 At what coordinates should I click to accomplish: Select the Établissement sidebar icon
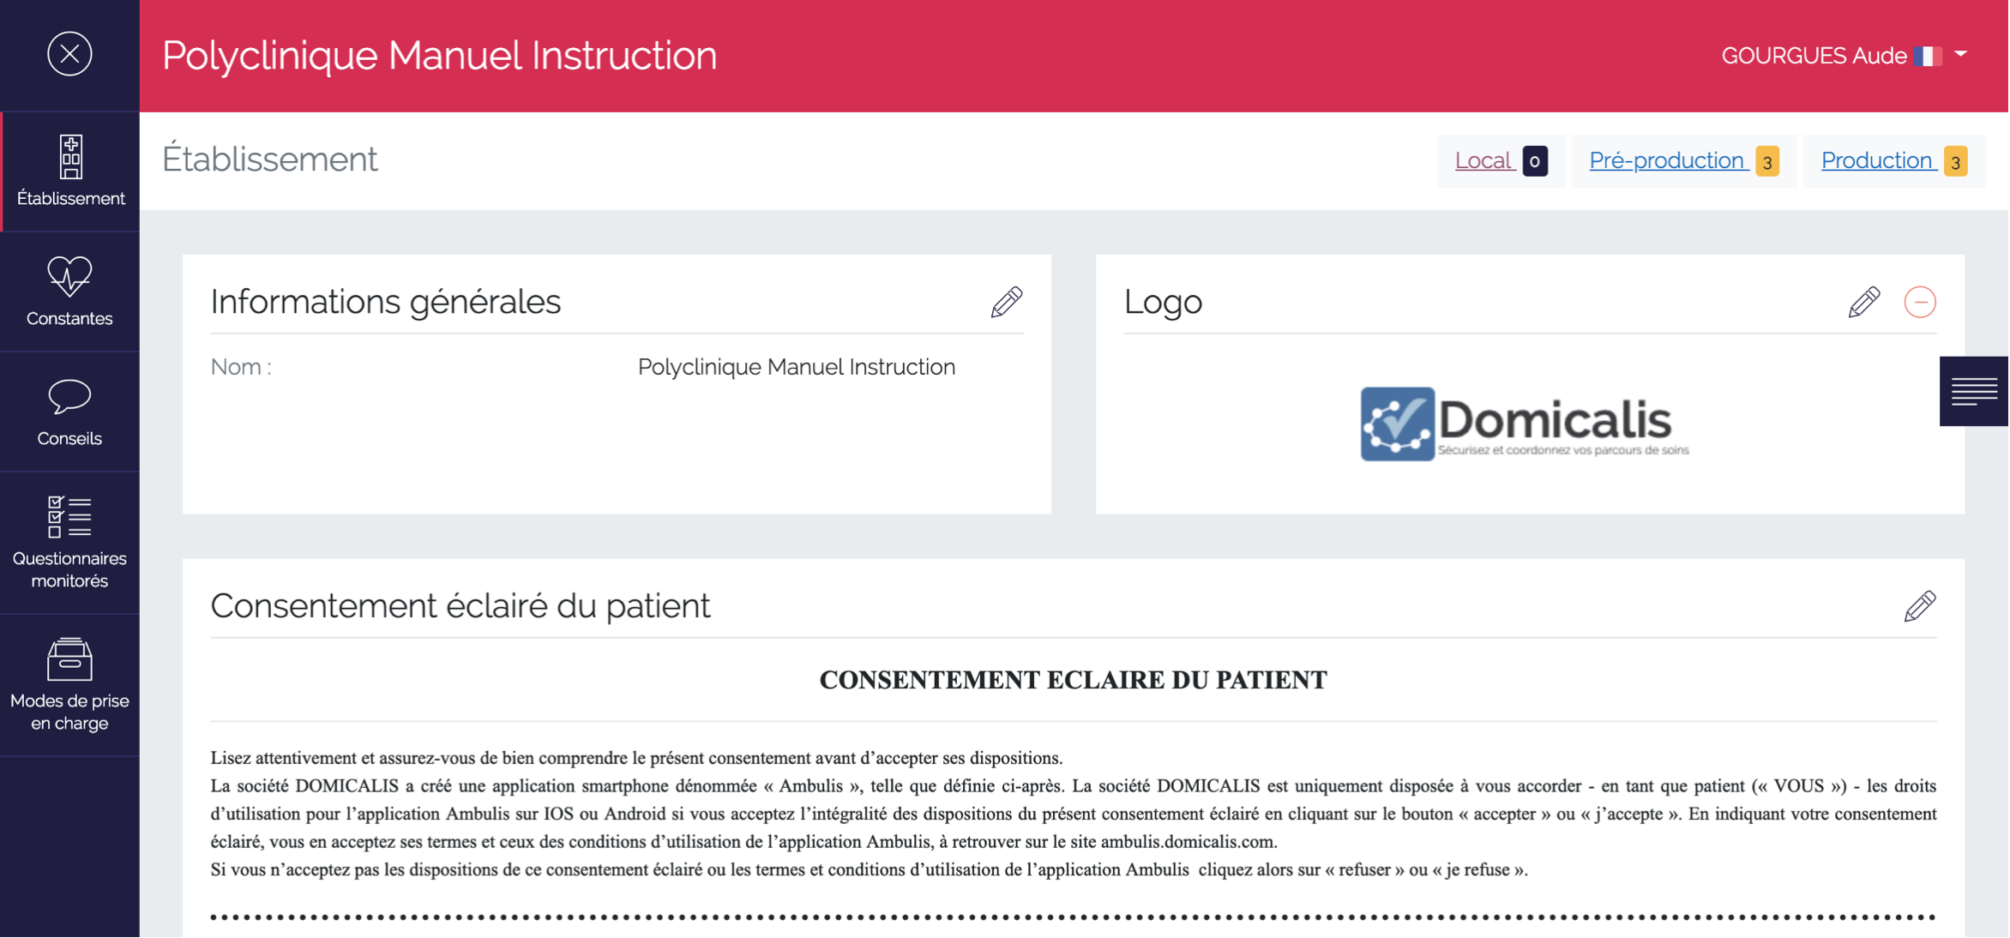click(69, 161)
